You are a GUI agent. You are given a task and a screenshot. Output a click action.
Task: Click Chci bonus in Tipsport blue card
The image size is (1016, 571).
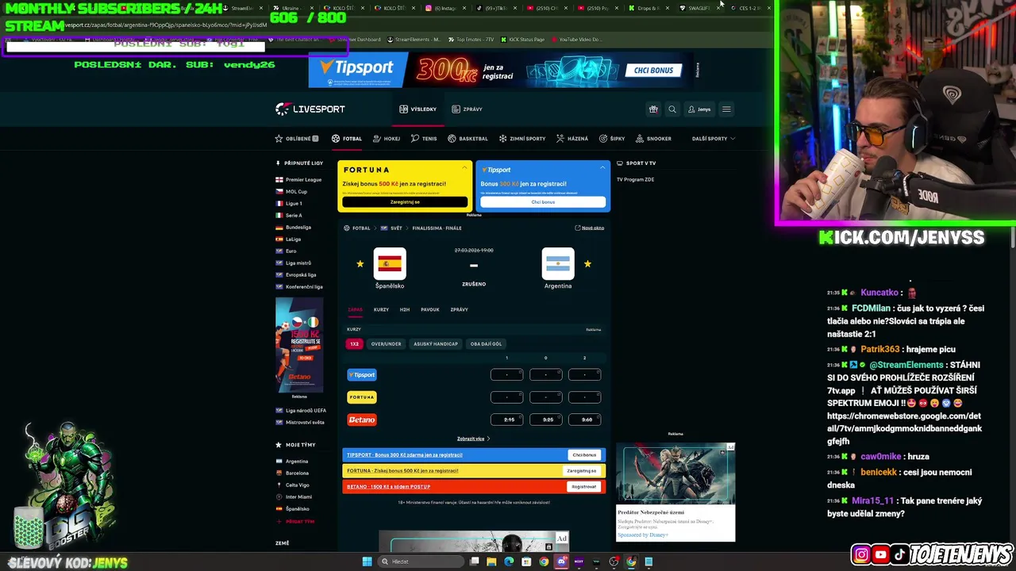(x=543, y=202)
